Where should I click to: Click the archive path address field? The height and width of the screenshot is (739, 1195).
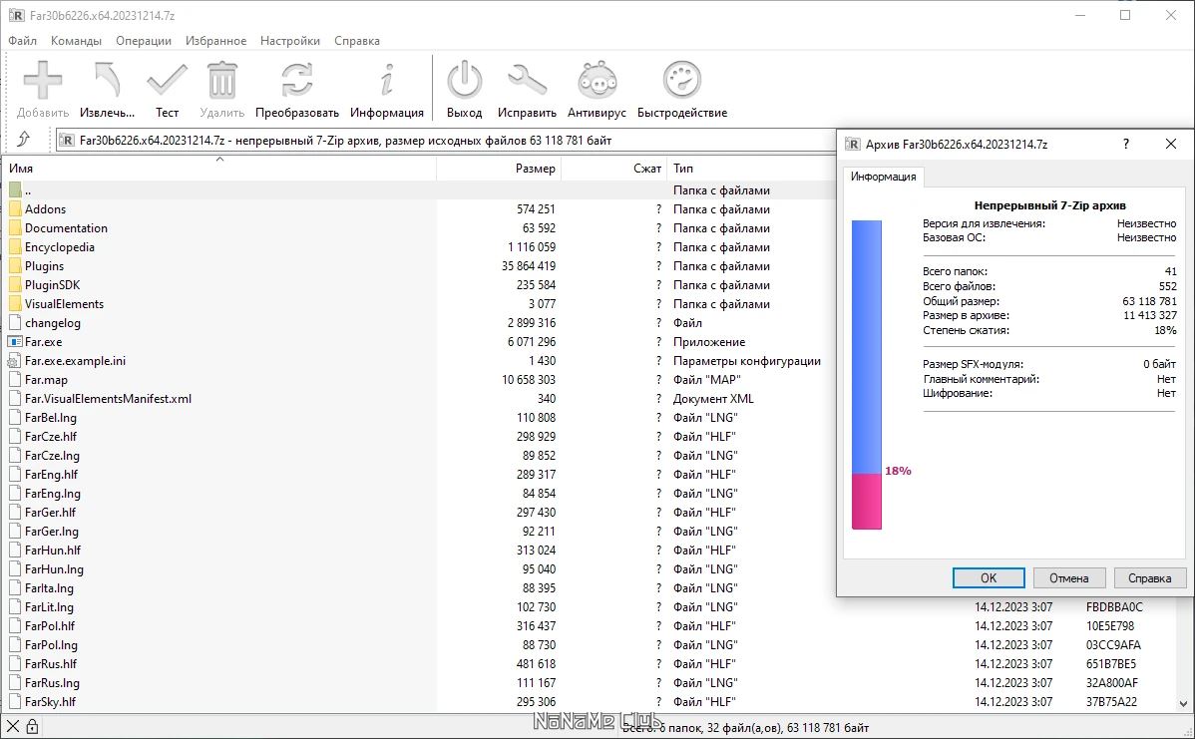click(439, 141)
